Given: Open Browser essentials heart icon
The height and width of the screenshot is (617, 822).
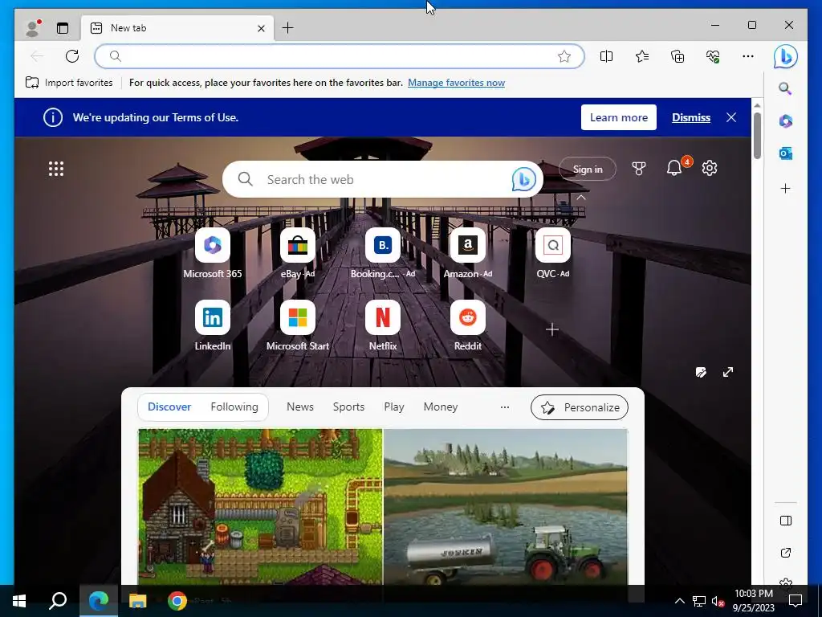Looking at the screenshot, I should [x=713, y=56].
